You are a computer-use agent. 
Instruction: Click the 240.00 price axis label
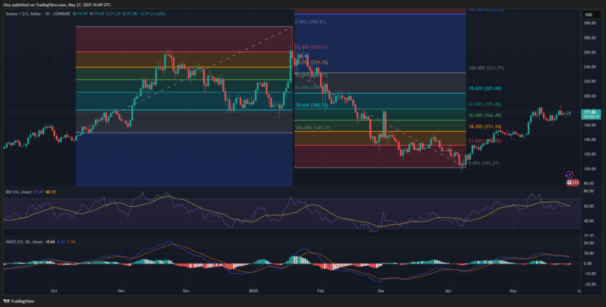[x=590, y=67]
